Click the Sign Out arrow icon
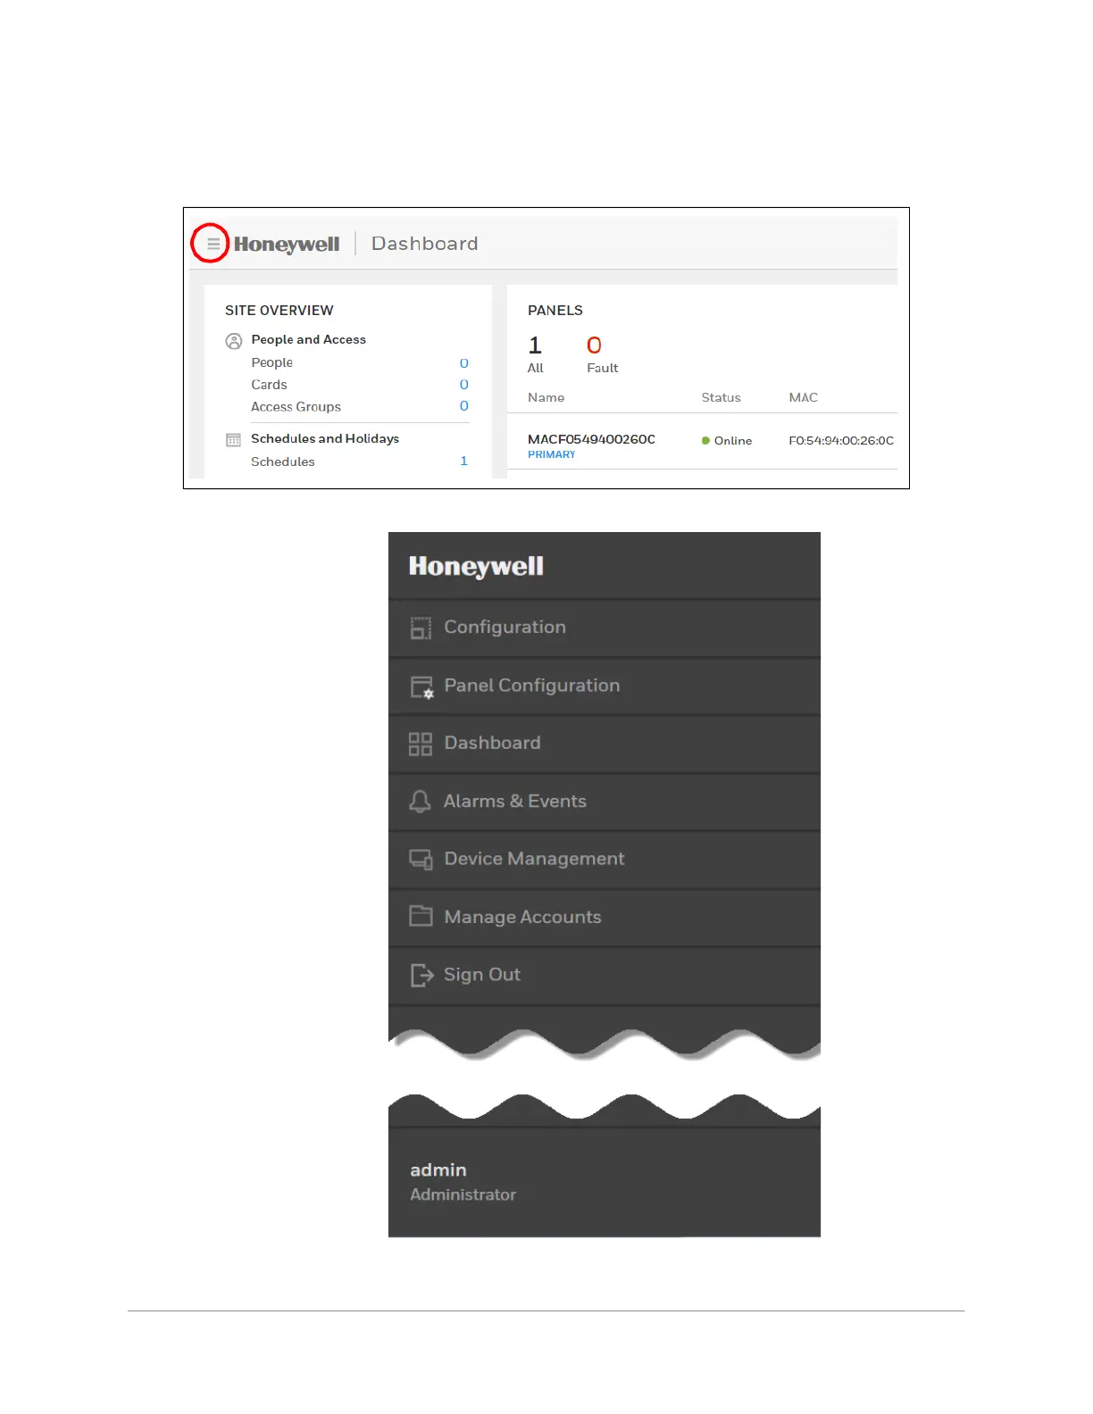1093x1414 pixels. tap(421, 975)
